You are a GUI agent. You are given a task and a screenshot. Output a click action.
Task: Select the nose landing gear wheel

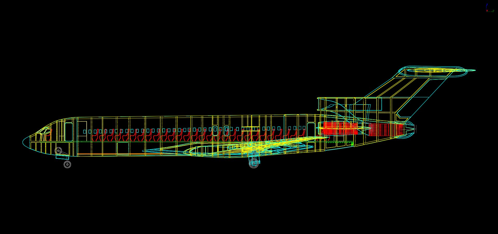click(67, 164)
